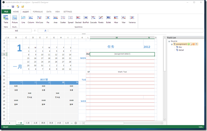Select column header M

click(117, 37)
